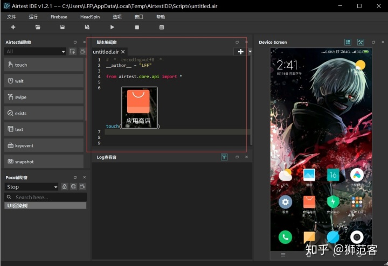
Task: Float the Device Screen panel
Action: coord(373,43)
